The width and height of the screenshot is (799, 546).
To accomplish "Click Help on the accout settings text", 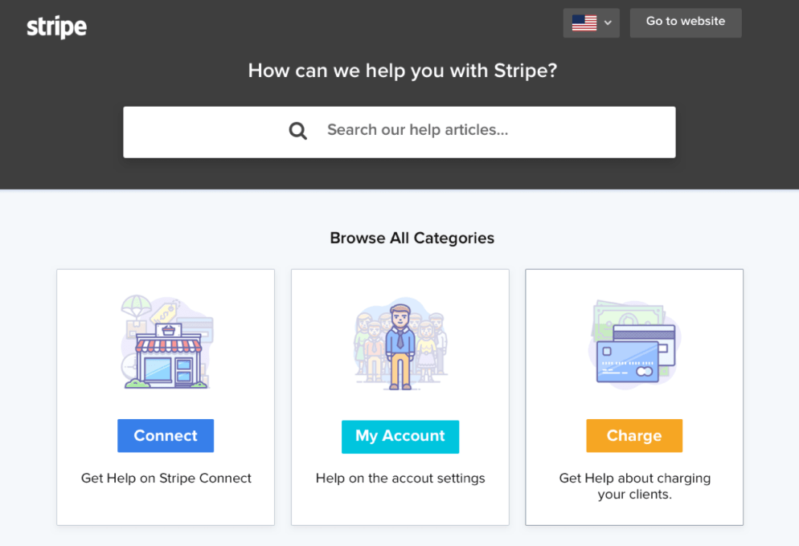I will coord(400,479).
